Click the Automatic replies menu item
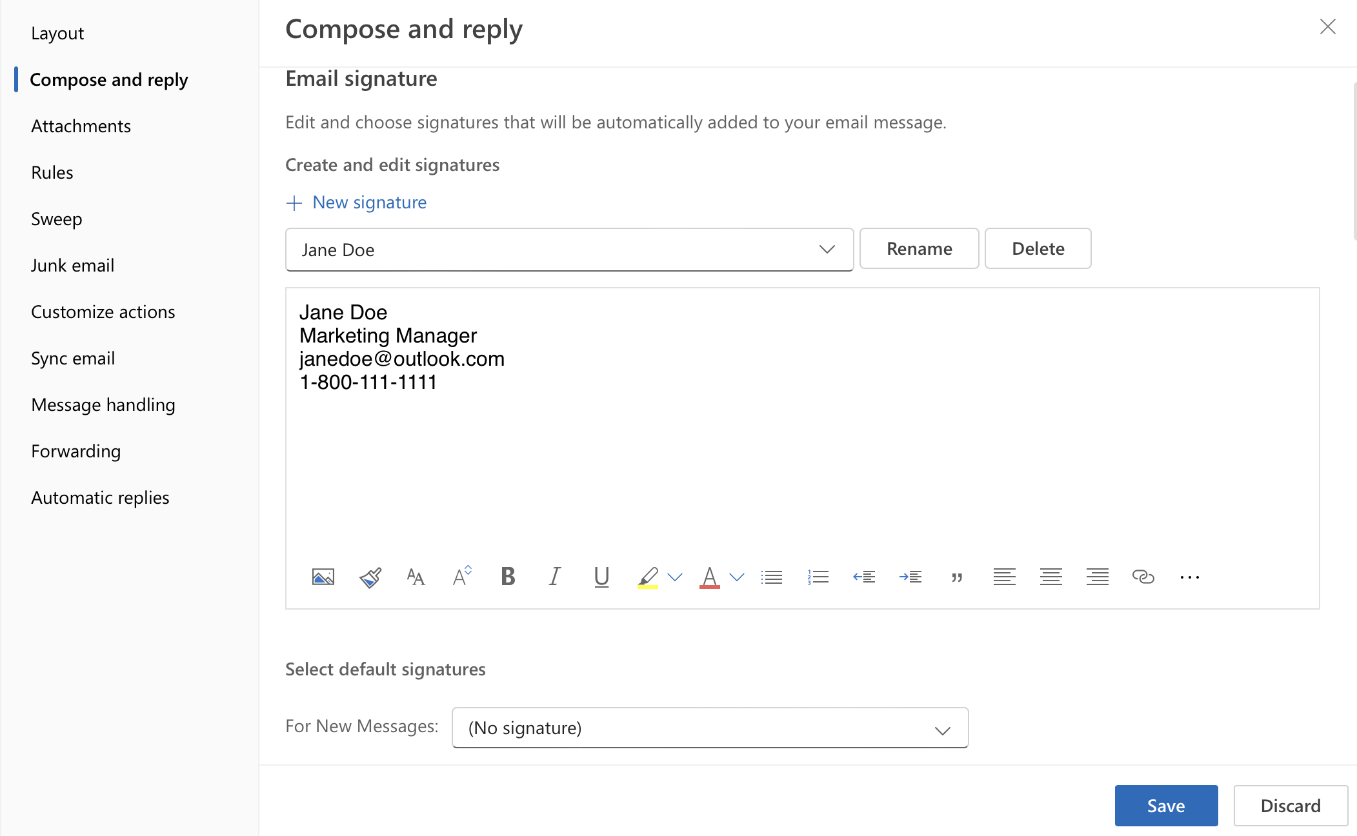The height and width of the screenshot is (836, 1357). 100,497
